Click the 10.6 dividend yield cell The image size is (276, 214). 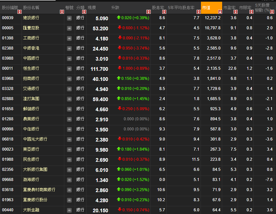click(161, 190)
